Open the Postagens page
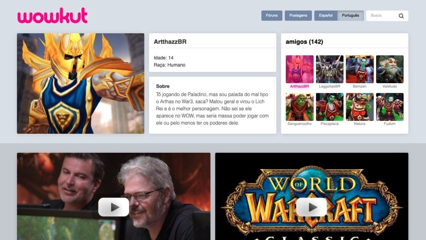The height and width of the screenshot is (240, 426). coord(298,15)
